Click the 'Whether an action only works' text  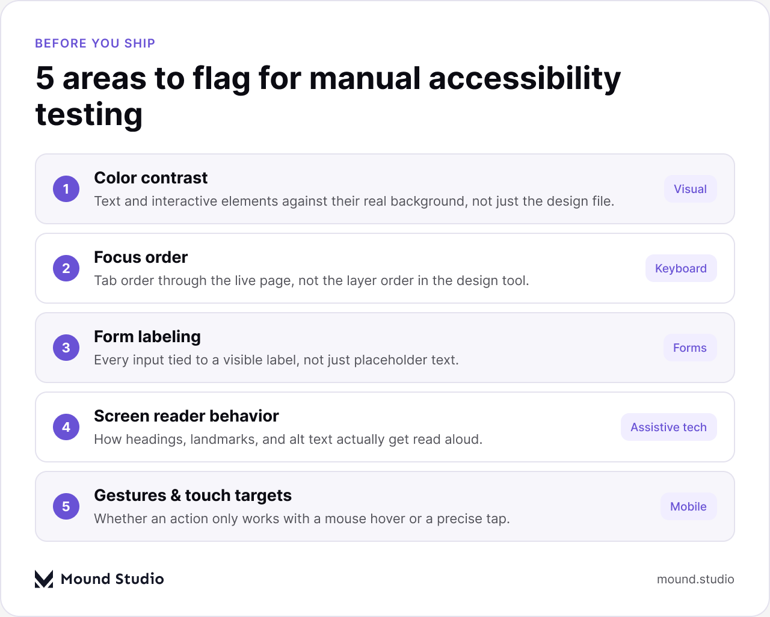[302, 518]
